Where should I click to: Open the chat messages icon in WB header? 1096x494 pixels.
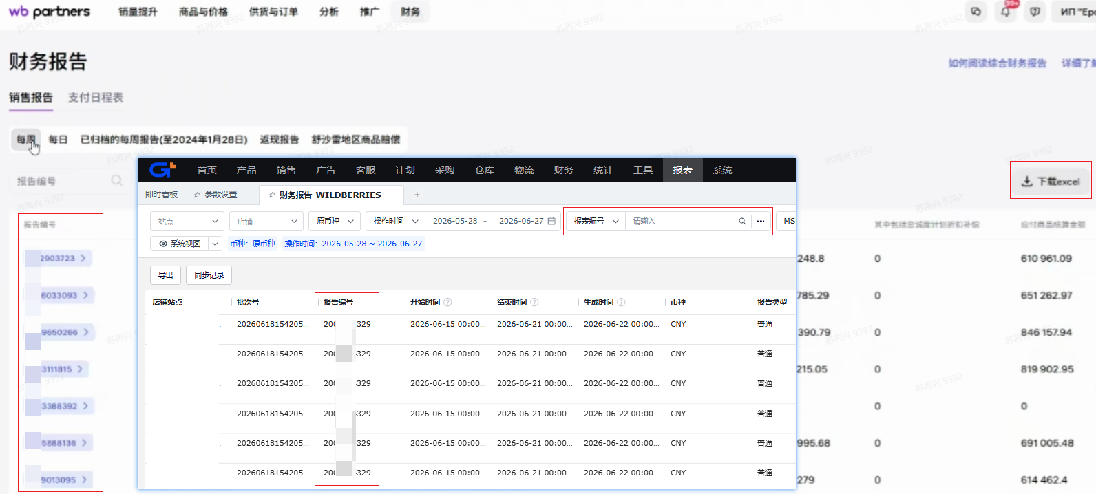click(976, 12)
